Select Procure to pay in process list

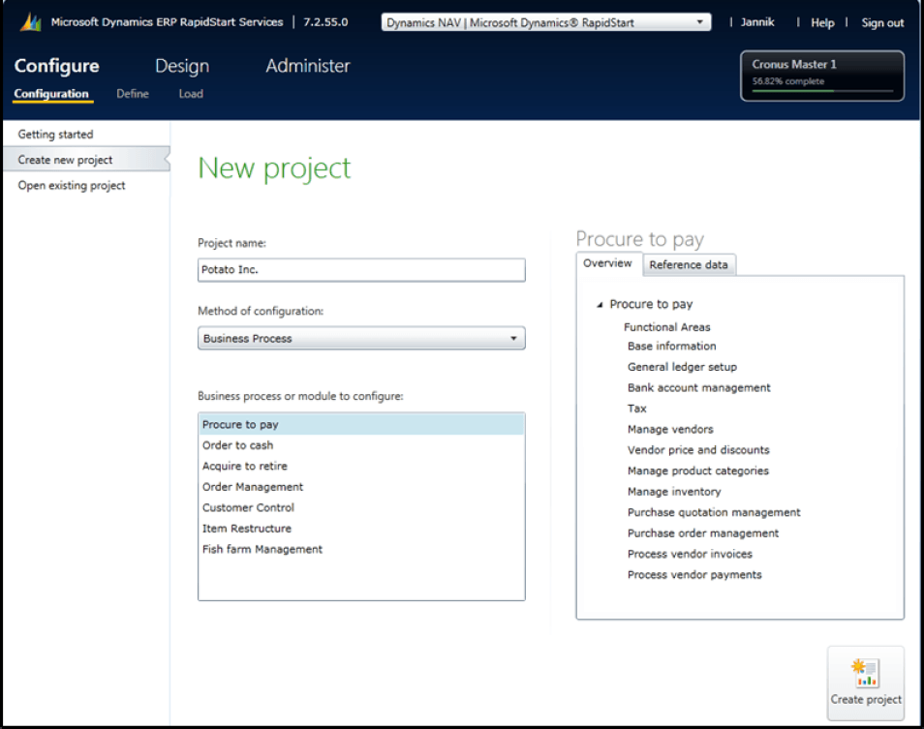361,425
